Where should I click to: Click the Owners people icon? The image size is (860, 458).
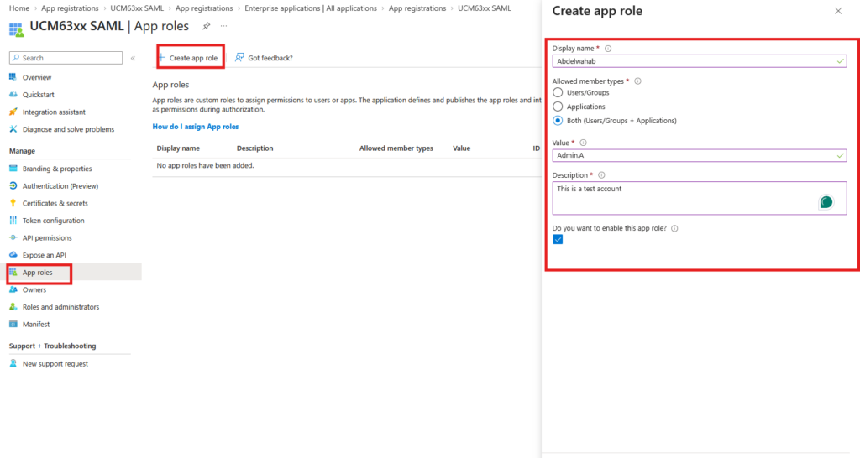pyautogui.click(x=13, y=289)
